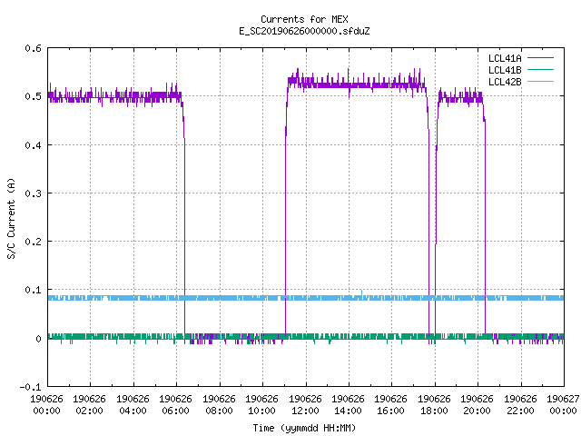Click the y-axis tick value -0.1
581x436 pixels.
tap(30, 387)
